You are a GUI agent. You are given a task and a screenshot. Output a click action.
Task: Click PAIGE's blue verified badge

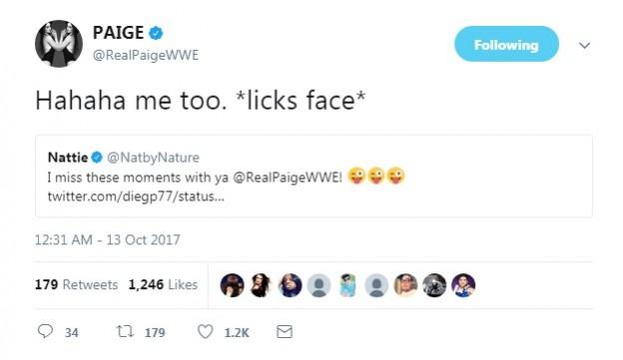point(156,33)
